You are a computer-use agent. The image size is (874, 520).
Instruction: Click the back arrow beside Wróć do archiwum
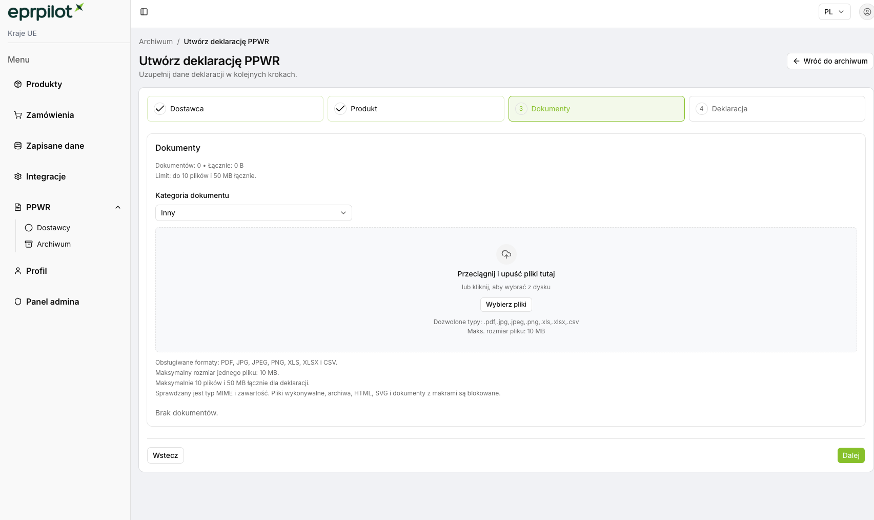[x=797, y=61]
